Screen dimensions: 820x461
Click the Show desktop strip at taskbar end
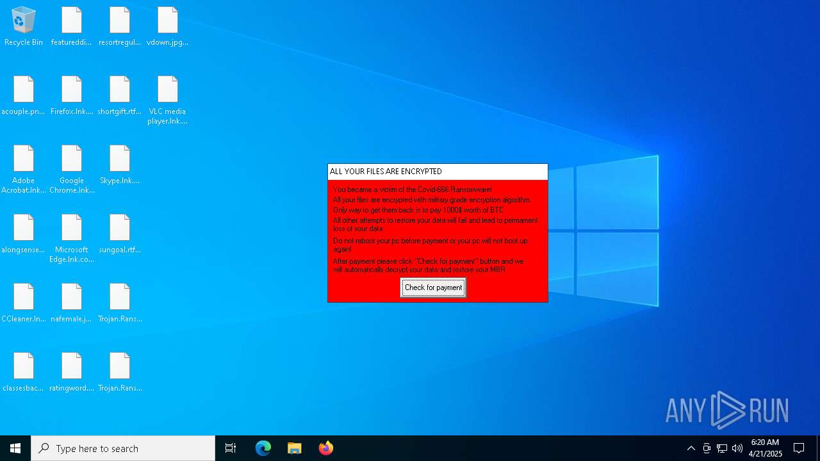818,448
